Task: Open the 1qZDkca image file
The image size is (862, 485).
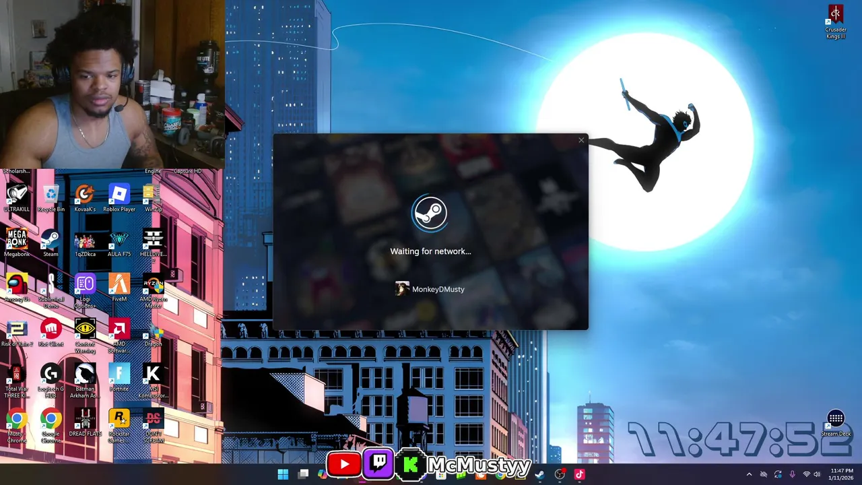Action: (x=85, y=244)
